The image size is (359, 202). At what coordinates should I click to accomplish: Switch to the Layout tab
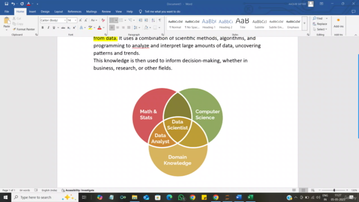[x=58, y=11]
